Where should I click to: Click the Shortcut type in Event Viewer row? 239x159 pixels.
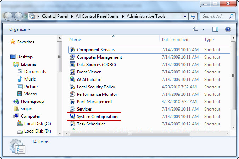pyautogui.click(x=212, y=72)
